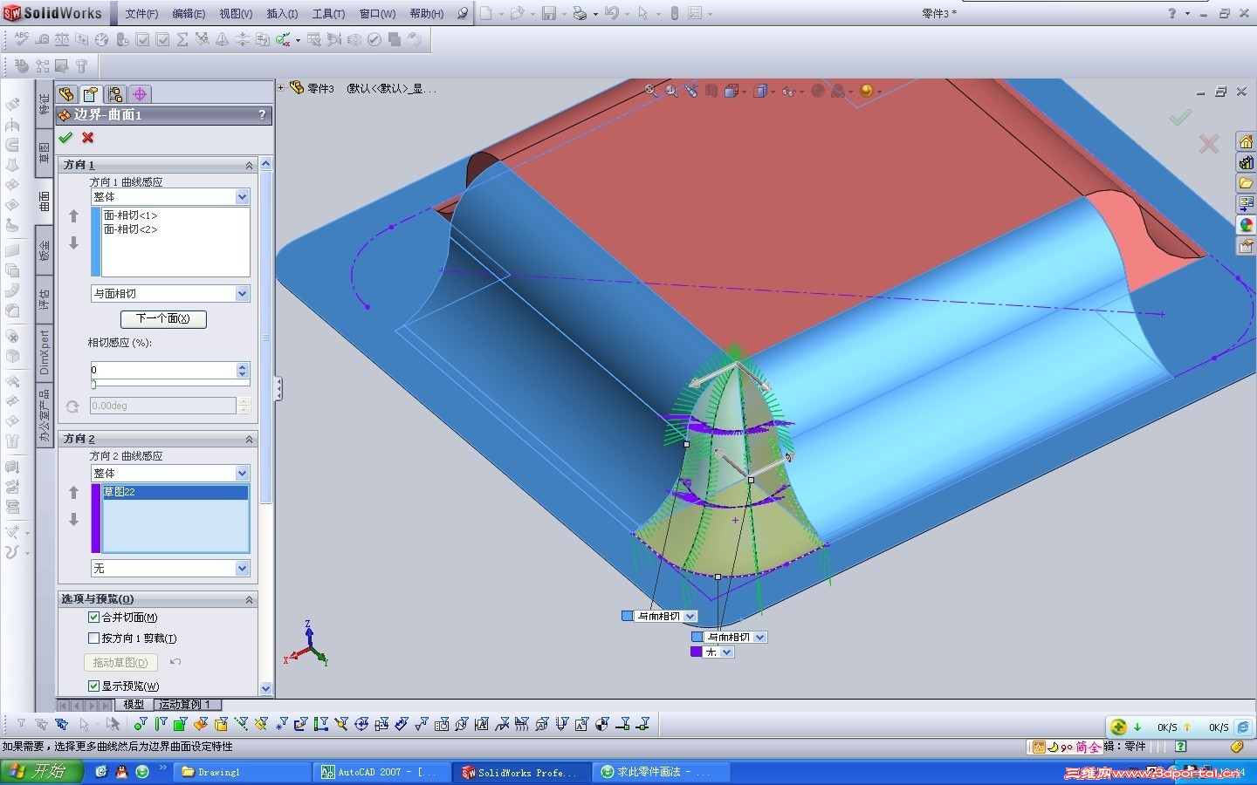Click the tangent influence value field
Image resolution: width=1257 pixels, height=785 pixels.
[x=163, y=370]
